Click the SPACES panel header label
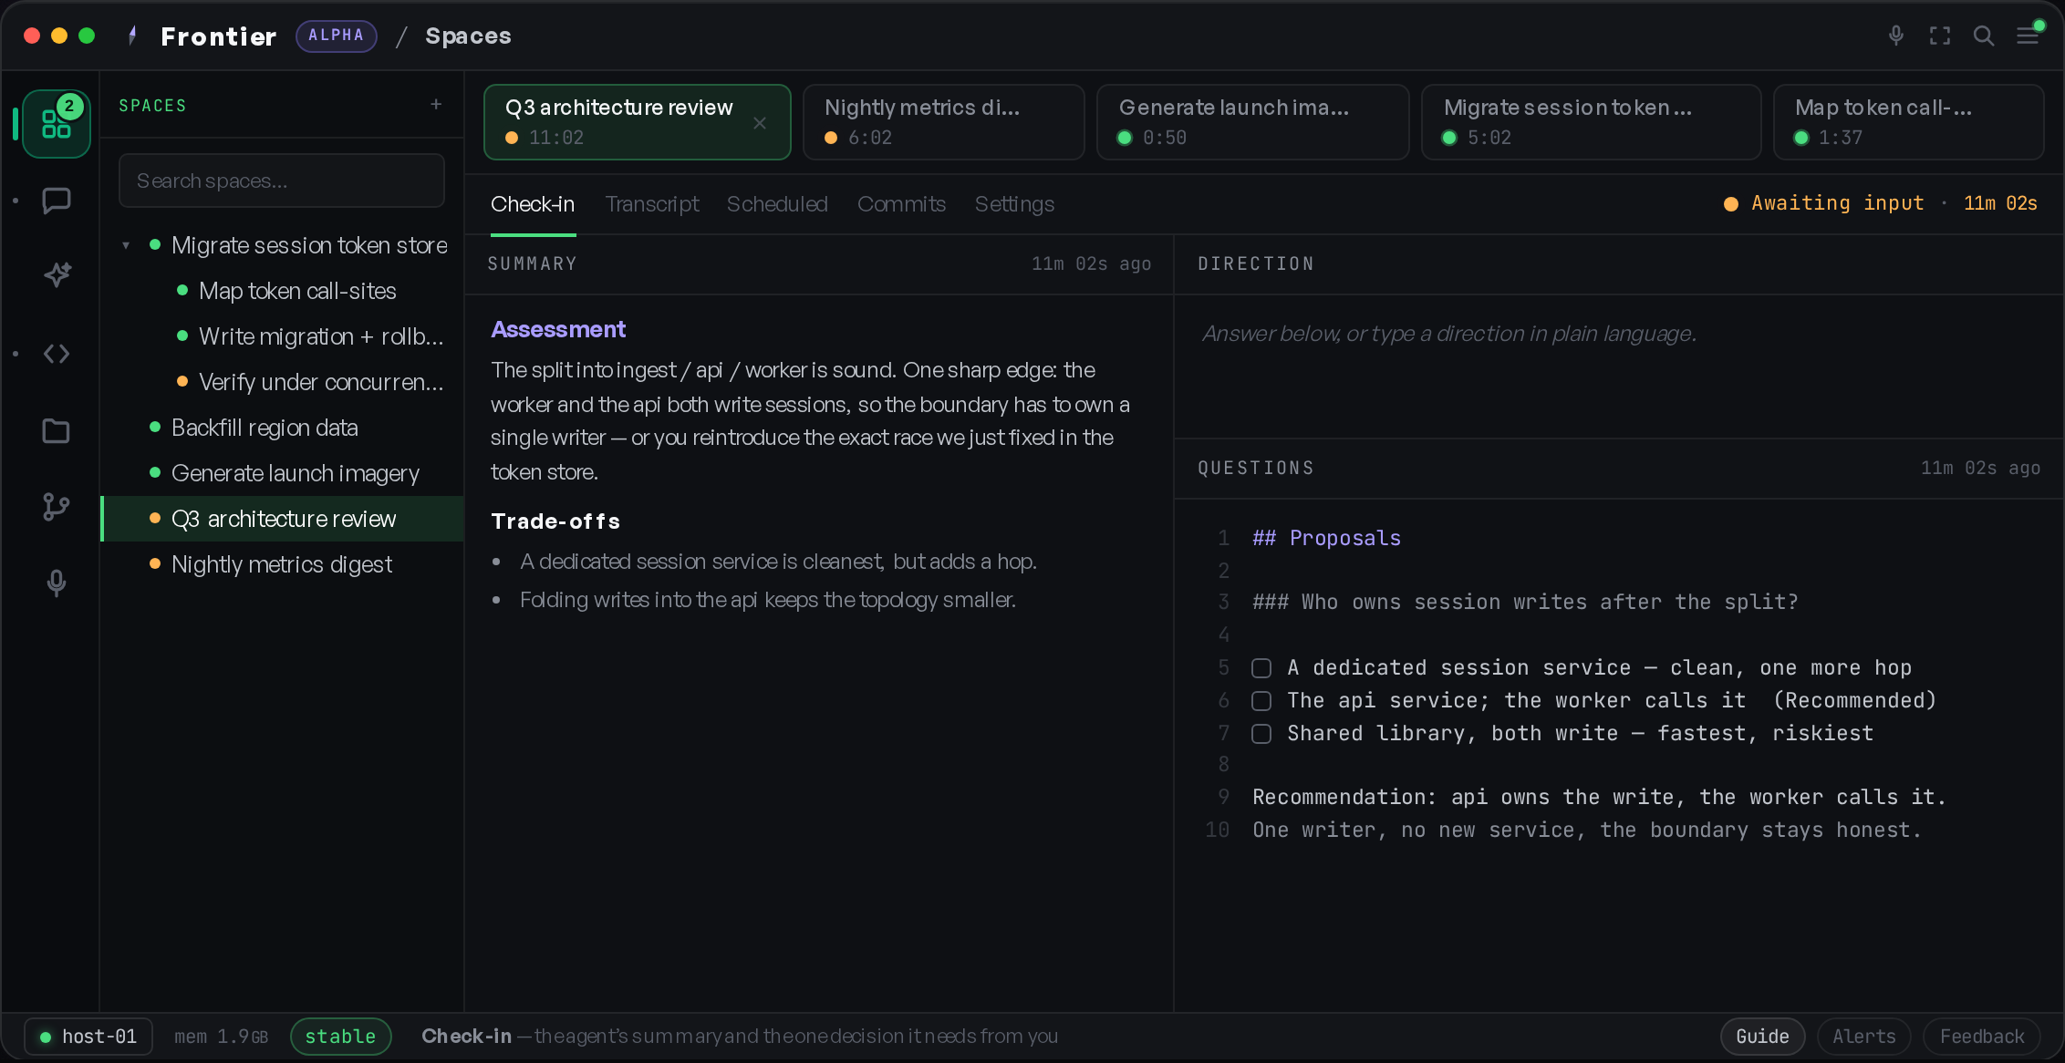 152,106
